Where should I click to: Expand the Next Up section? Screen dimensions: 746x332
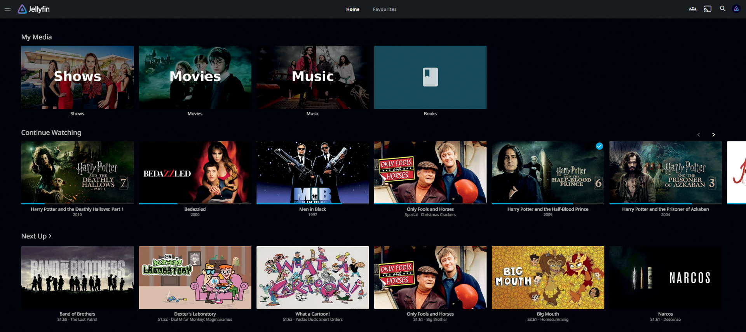[37, 236]
